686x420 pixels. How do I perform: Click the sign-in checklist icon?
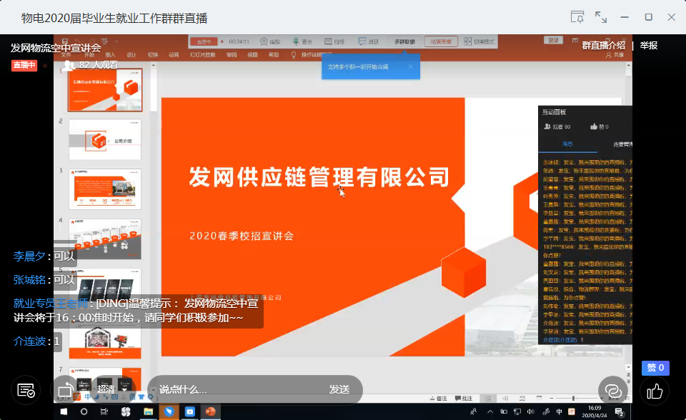click(26, 390)
